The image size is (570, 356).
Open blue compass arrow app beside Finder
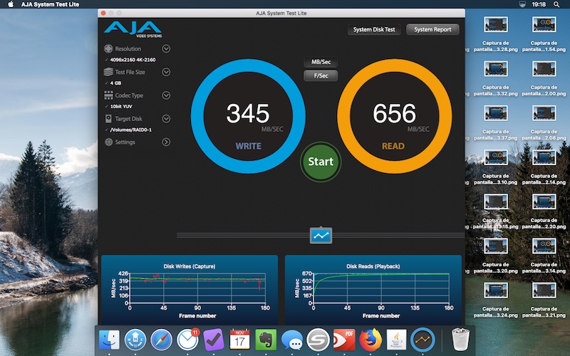coord(135,340)
